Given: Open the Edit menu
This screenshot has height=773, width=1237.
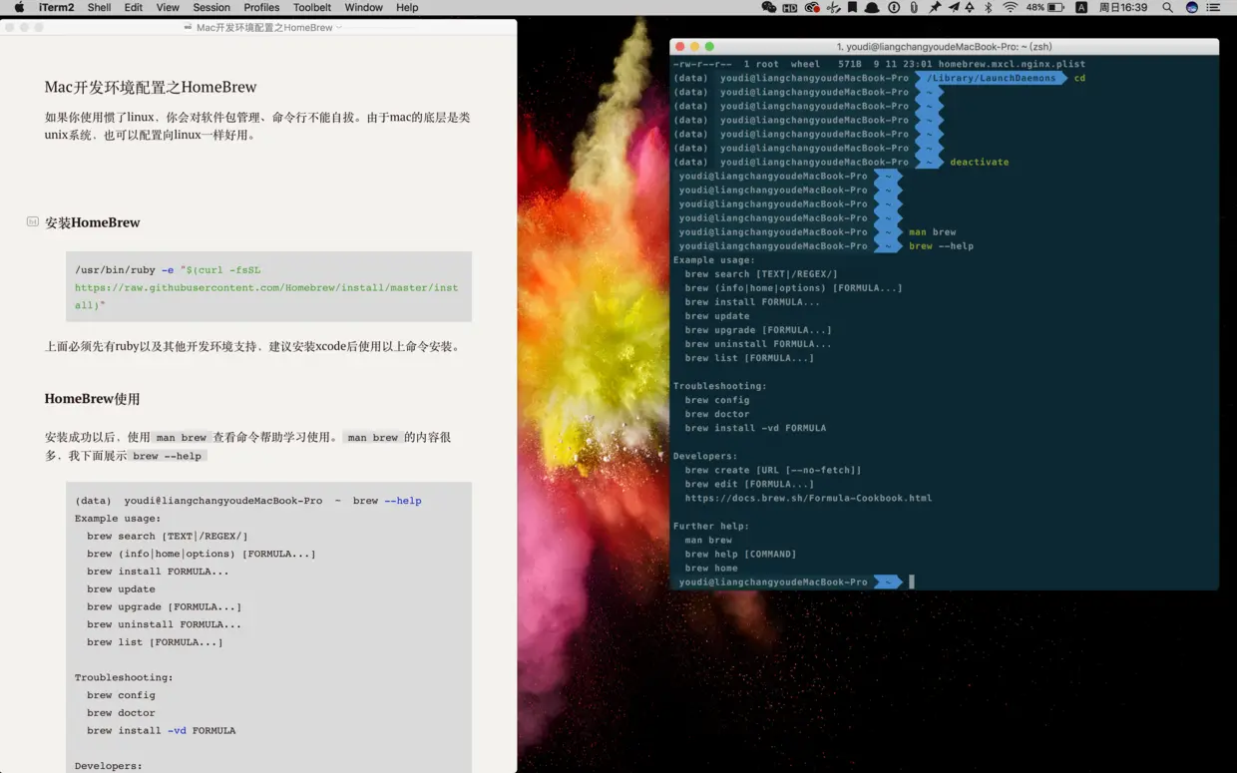Looking at the screenshot, I should pos(133,7).
